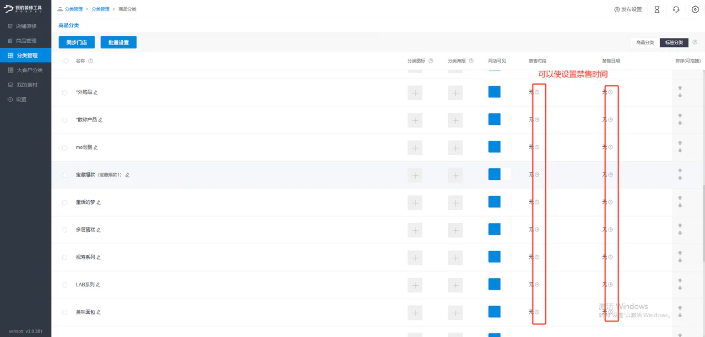
Task: Go to 商品管理 sidebar menu
Action: coord(25,41)
